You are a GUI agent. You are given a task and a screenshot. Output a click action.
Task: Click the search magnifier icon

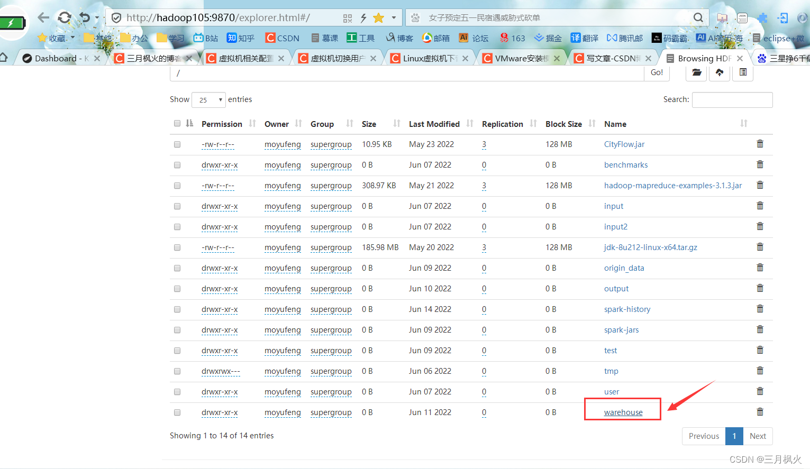(698, 17)
